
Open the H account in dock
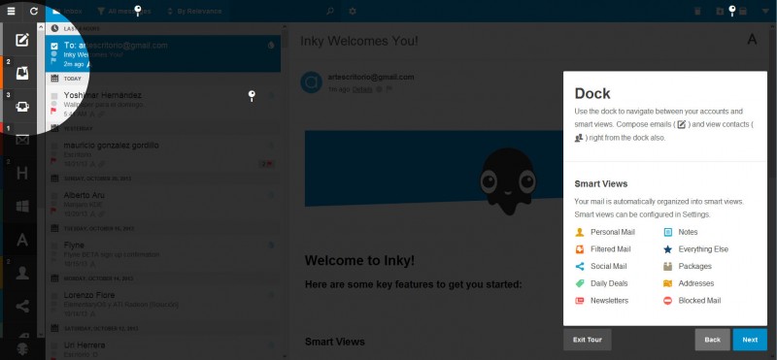[21, 174]
